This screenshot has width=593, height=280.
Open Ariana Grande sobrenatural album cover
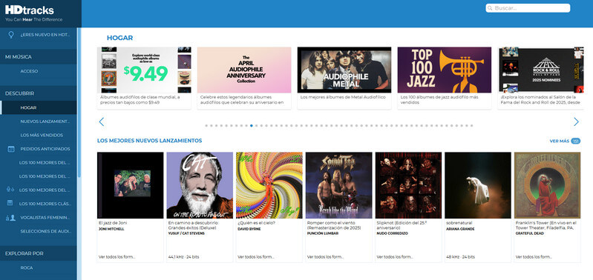pyautogui.click(x=478, y=185)
